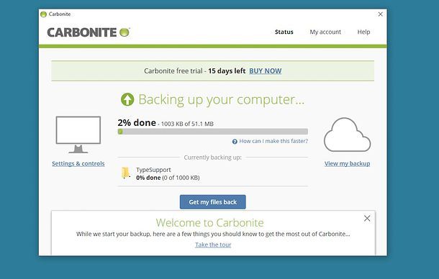Click the "Currently backing up:" label

coord(213,157)
